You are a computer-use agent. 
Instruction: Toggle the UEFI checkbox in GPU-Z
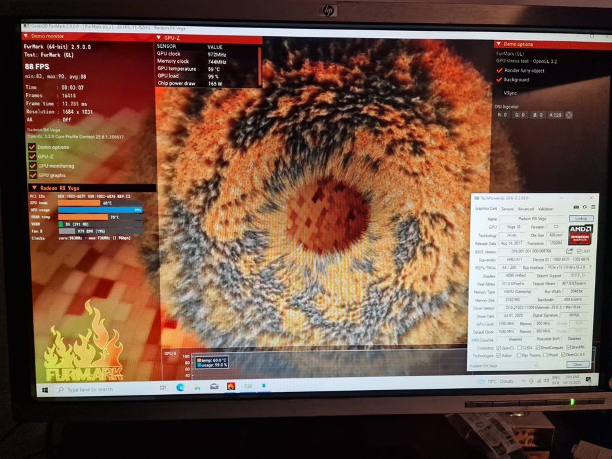tap(579, 251)
